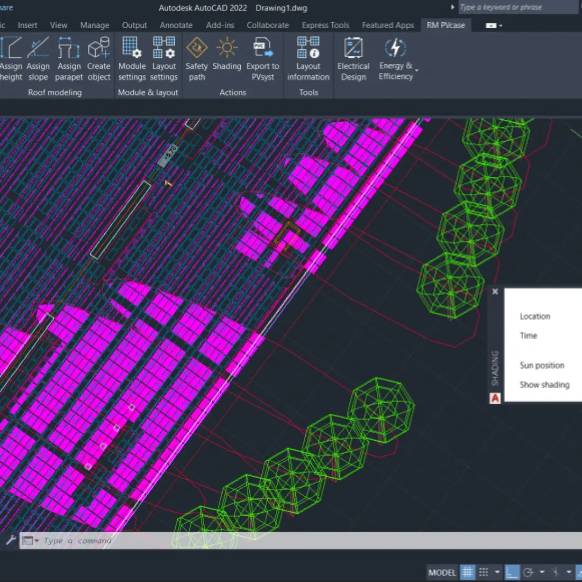Select the cyan rectangle on the roof

(121, 220)
